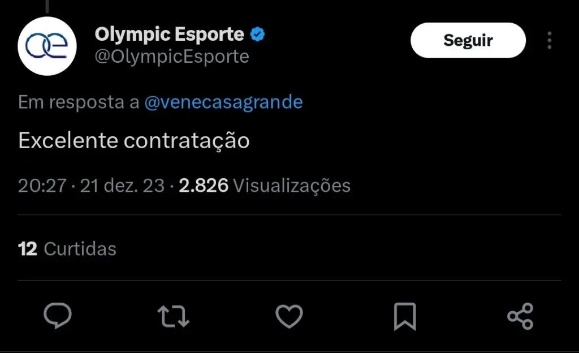Open the @OlympicEsporte handle

tap(172, 57)
